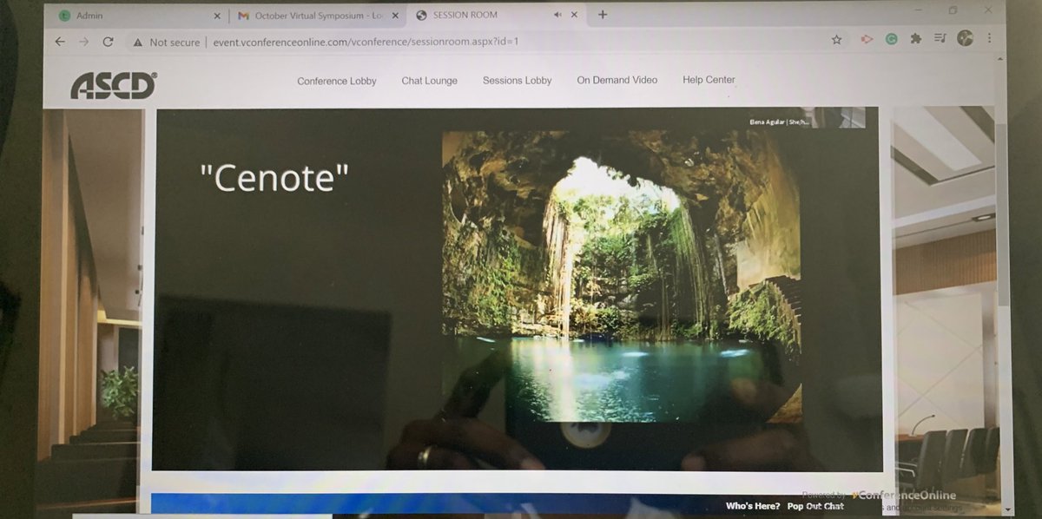The height and width of the screenshot is (519, 1042).
Task: Click the vertical page scrollbar
Action: [x=1002, y=213]
